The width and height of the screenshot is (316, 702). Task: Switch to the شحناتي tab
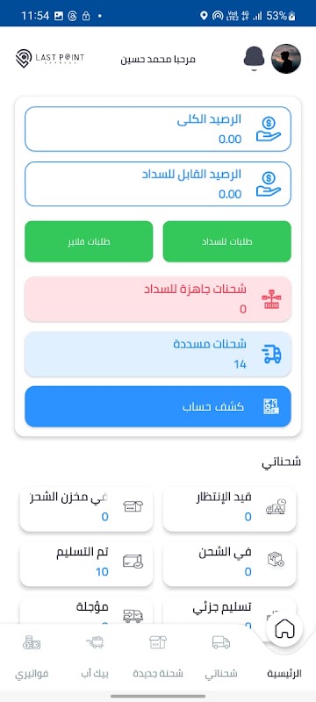(221, 656)
